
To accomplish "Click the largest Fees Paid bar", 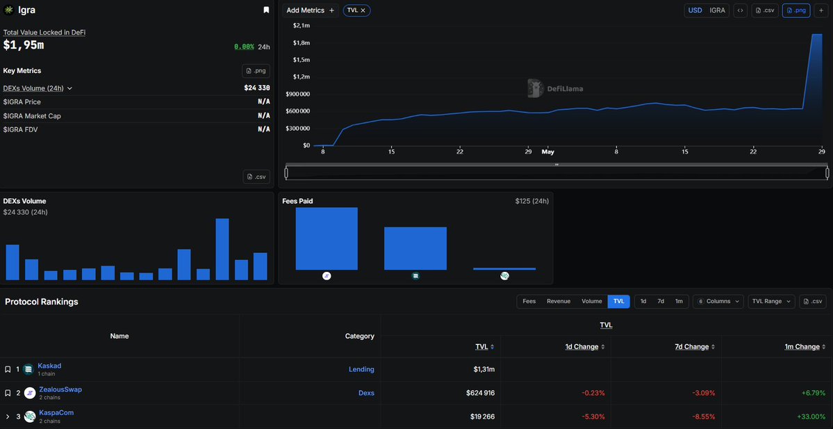I will pos(327,238).
